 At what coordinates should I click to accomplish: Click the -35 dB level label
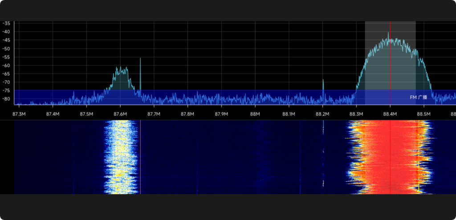[6, 23]
